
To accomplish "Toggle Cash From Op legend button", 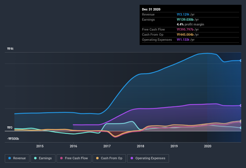I will (109, 158).
